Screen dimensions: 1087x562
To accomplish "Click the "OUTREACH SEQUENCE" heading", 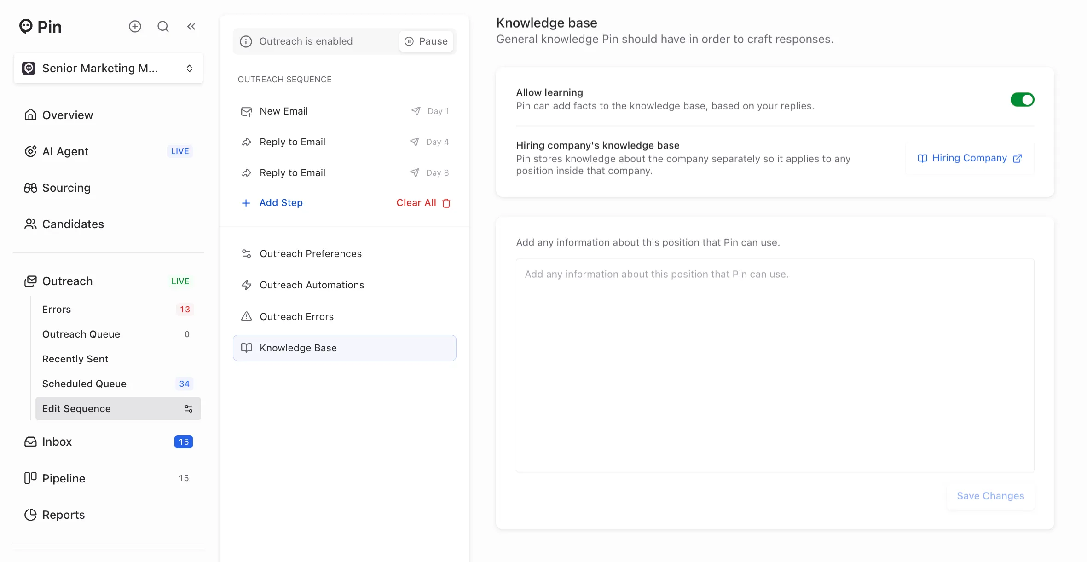I will (x=284, y=80).
